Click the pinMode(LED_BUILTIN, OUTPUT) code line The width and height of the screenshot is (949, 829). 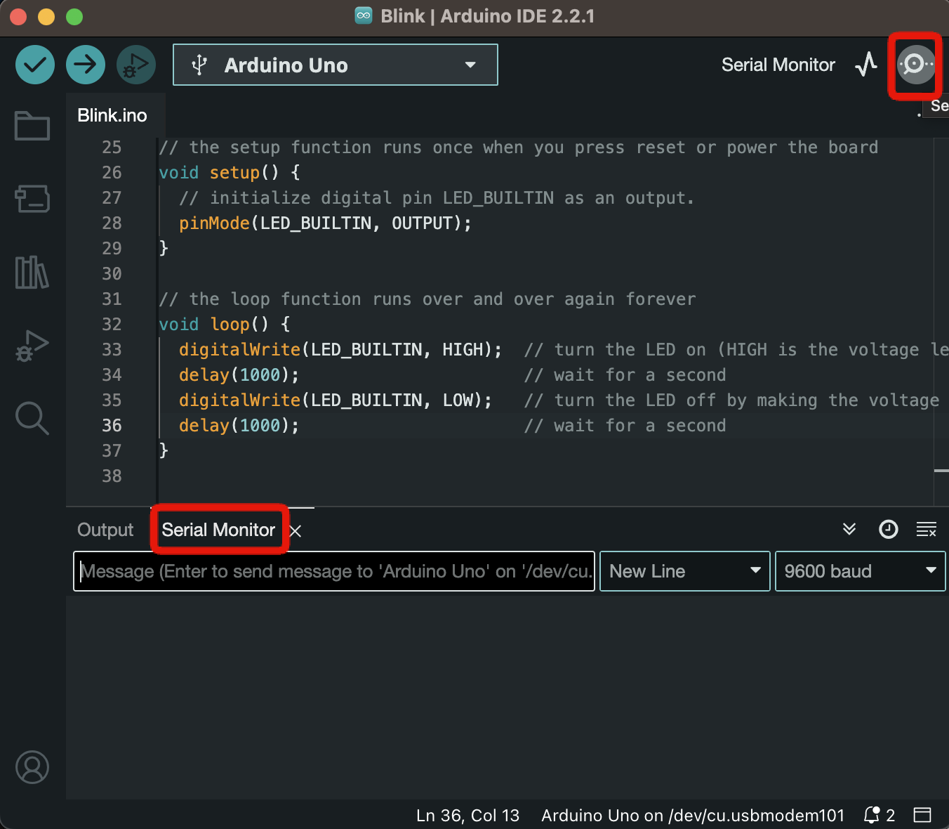click(x=325, y=223)
